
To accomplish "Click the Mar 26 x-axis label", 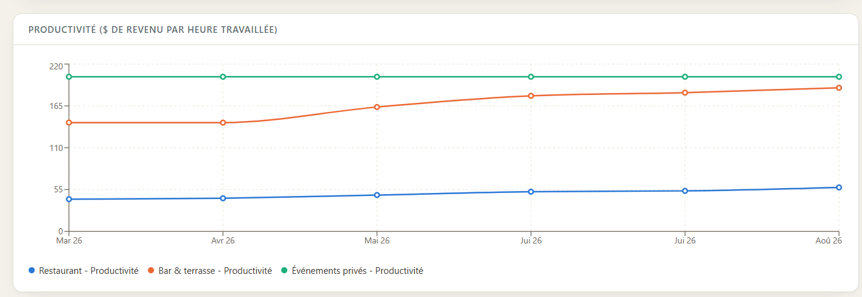I will point(69,241).
